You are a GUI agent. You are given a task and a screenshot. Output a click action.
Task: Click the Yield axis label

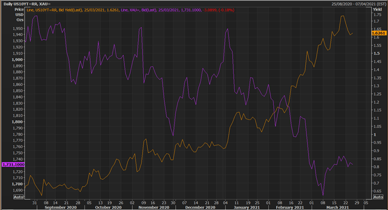tap(377, 9)
